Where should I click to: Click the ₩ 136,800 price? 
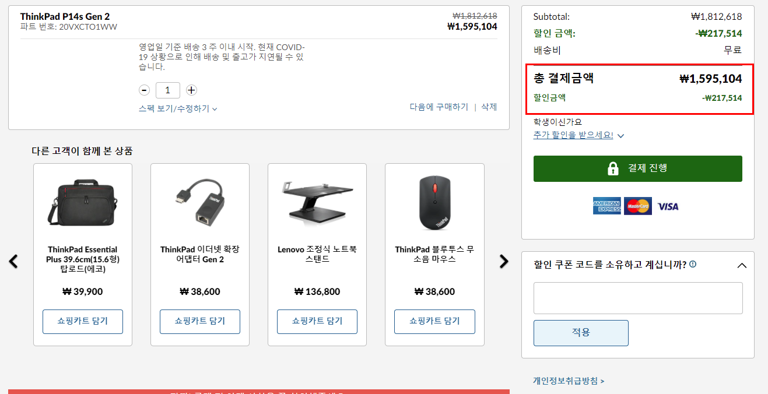tap(317, 291)
